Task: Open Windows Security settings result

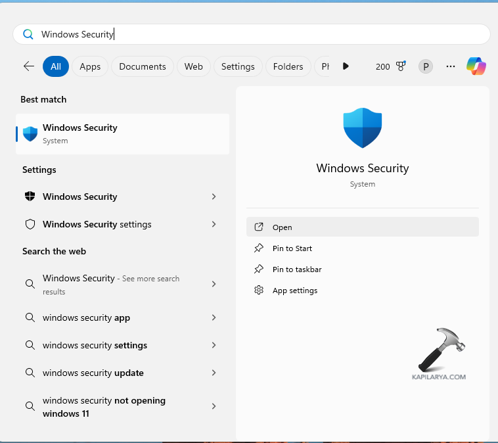Action: click(x=123, y=224)
